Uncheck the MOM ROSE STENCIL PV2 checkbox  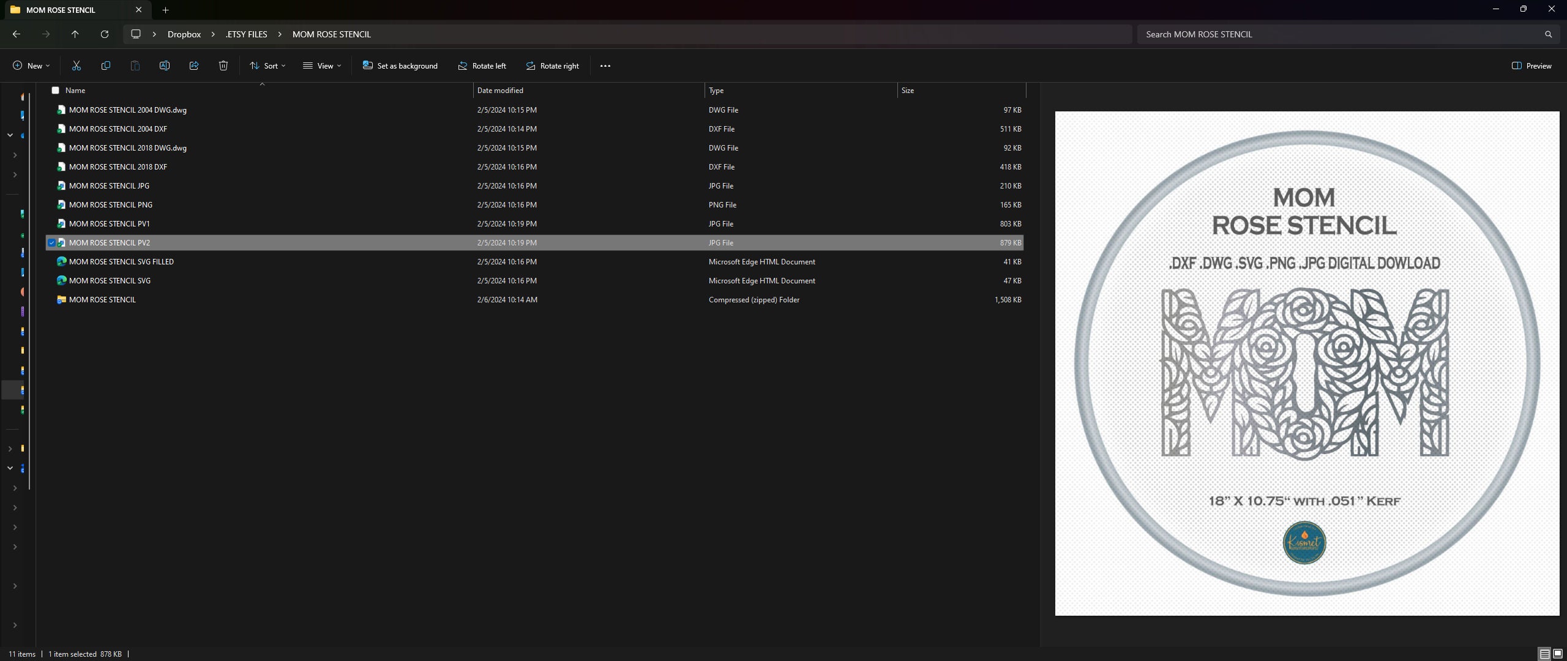click(x=52, y=243)
